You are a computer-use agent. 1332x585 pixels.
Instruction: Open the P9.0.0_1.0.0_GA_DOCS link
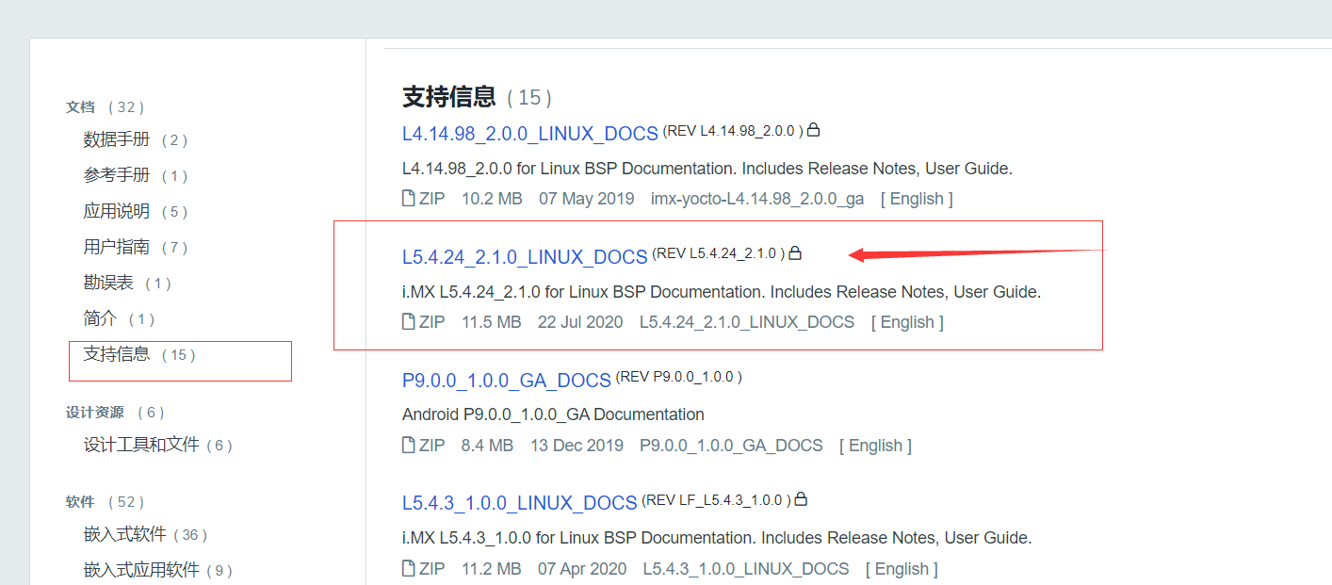505,380
